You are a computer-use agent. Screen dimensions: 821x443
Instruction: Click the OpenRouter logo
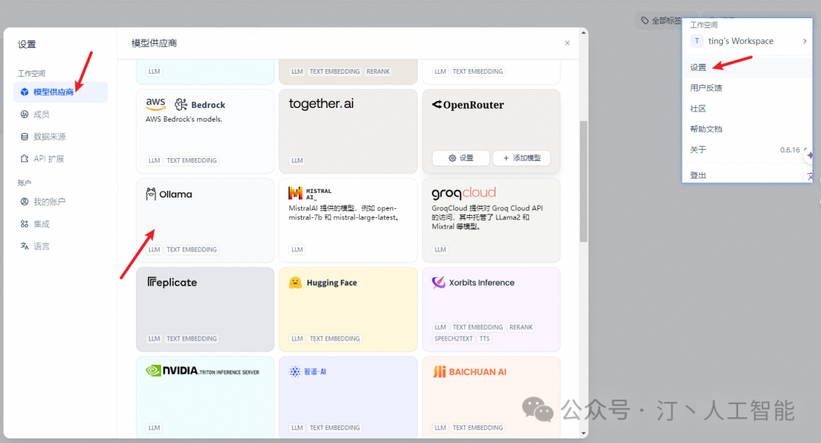tap(468, 105)
